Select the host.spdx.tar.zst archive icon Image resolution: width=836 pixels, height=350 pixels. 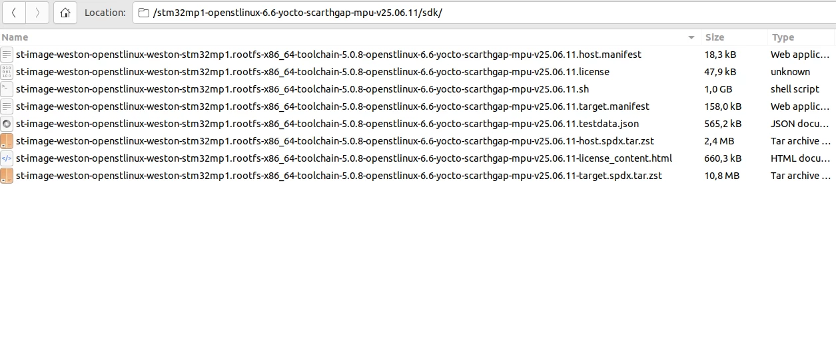coord(7,141)
